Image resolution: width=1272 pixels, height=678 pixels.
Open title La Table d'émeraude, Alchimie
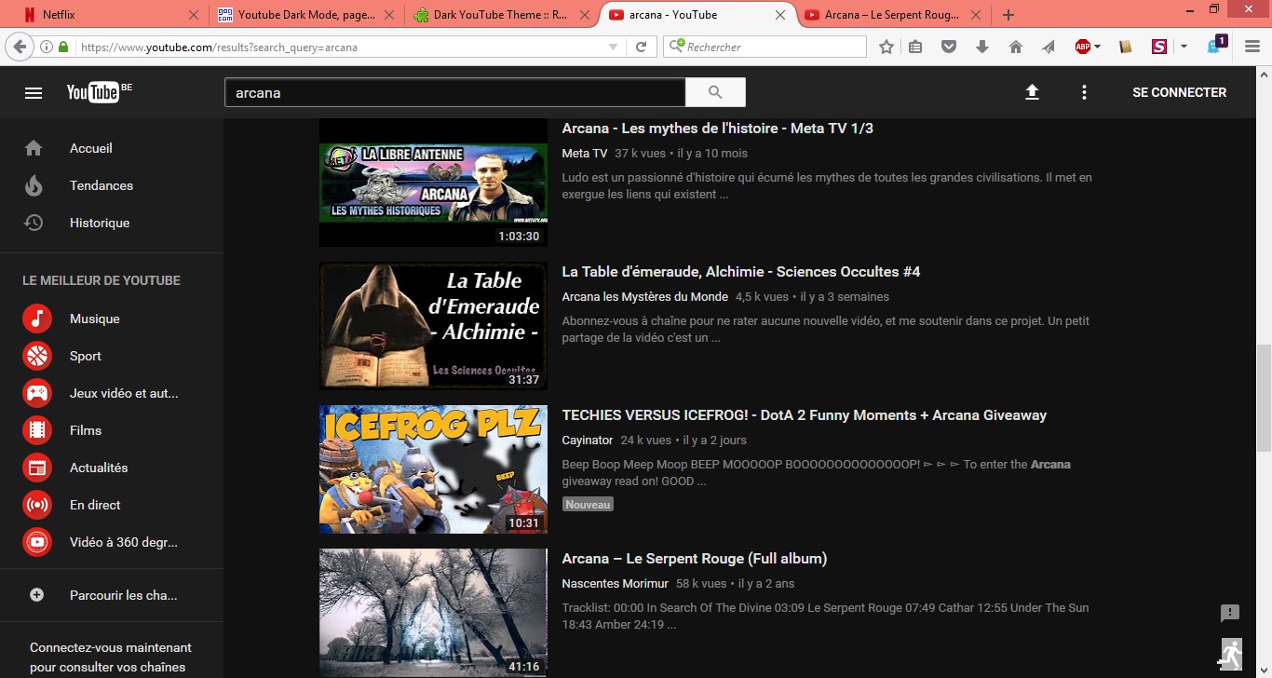(x=741, y=272)
